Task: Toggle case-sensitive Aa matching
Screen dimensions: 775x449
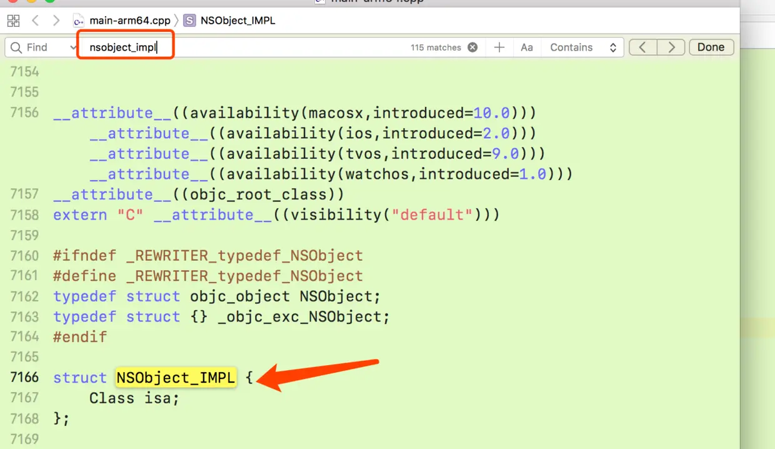Action: pyautogui.click(x=527, y=48)
